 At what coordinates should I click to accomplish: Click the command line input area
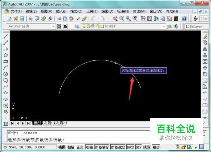click(x=79, y=140)
